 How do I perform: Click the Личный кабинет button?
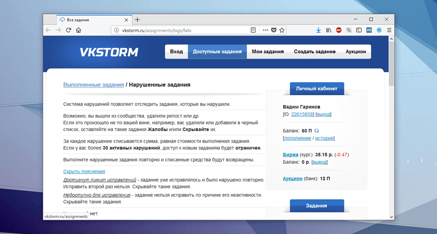317,88
